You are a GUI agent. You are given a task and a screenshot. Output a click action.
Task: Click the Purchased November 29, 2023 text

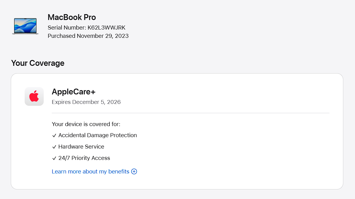(x=88, y=36)
